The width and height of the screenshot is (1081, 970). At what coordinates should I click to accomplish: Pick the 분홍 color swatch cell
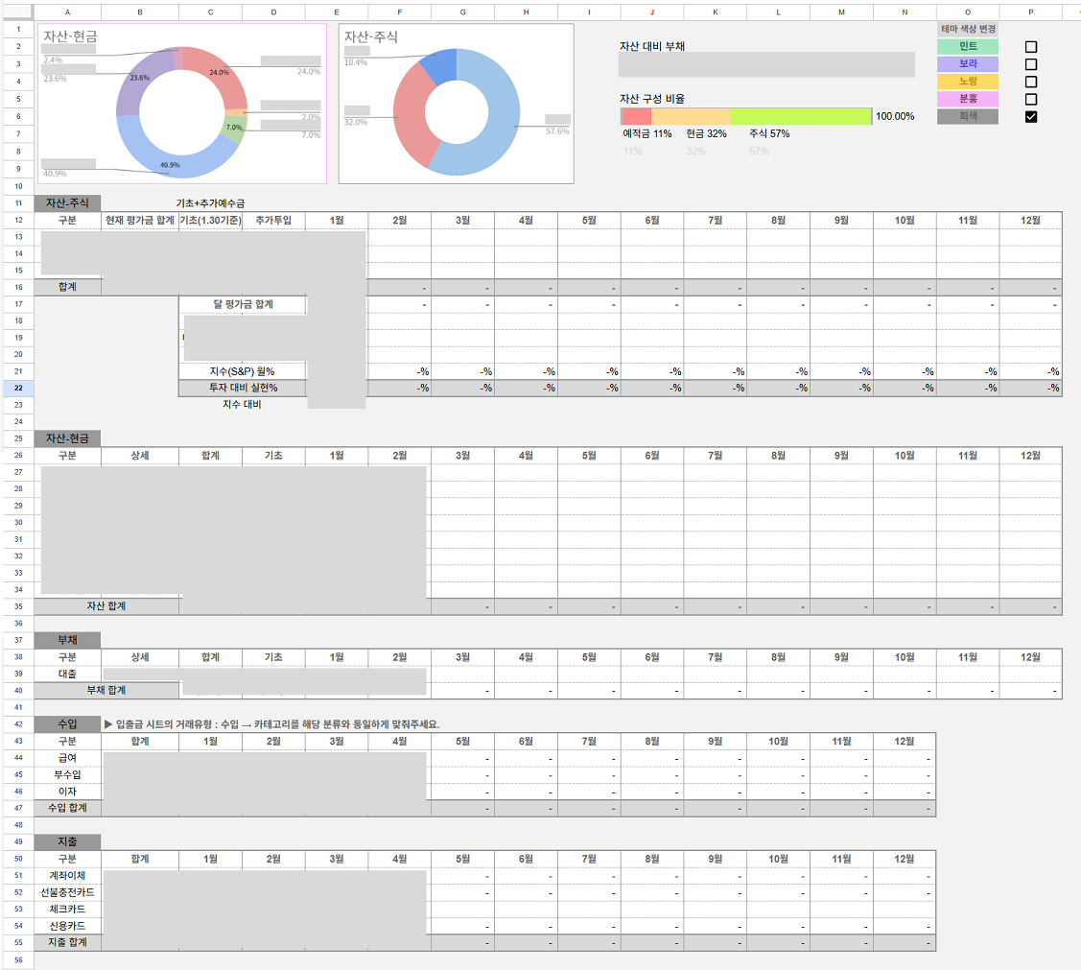(967, 99)
